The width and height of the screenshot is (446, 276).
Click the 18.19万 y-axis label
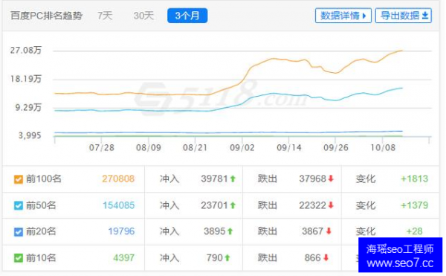(26, 79)
